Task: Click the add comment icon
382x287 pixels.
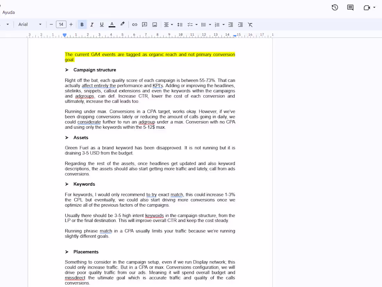Action: point(144,24)
